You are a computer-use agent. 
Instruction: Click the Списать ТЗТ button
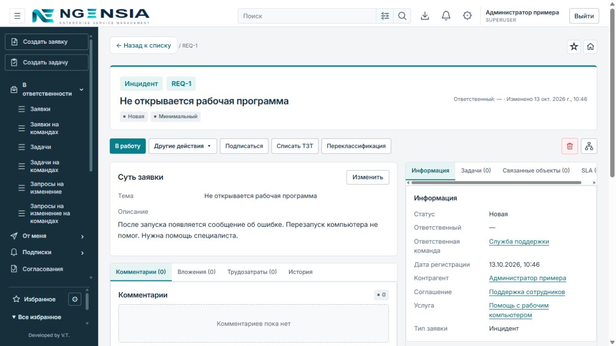[295, 146]
